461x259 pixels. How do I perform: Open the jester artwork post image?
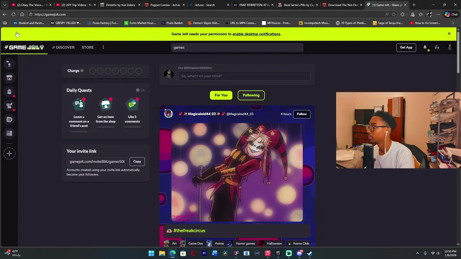click(x=237, y=172)
